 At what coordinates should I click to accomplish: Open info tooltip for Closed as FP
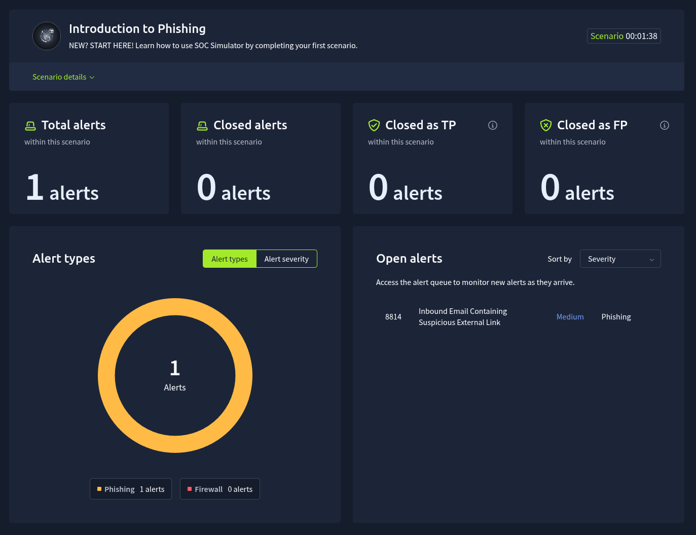(x=665, y=125)
